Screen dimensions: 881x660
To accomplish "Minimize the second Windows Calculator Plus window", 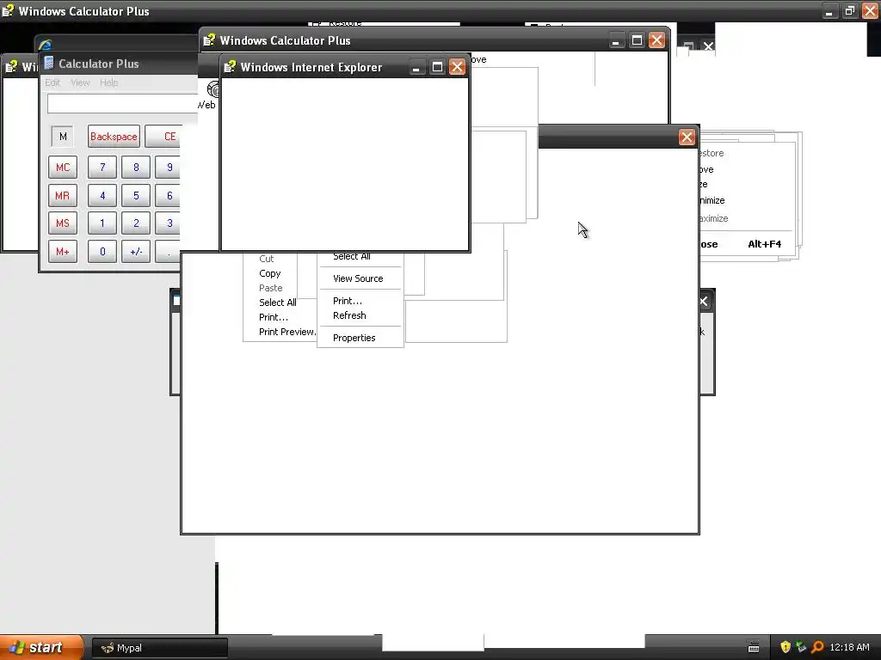I will click(616, 40).
